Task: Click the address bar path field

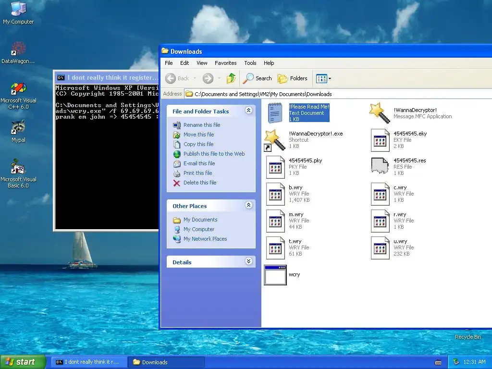Action: (x=338, y=94)
